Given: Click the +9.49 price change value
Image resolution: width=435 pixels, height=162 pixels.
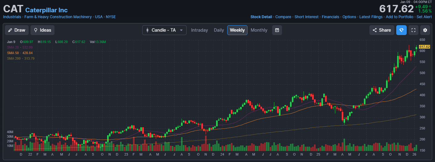Looking at the screenshot, I should point(421,6).
